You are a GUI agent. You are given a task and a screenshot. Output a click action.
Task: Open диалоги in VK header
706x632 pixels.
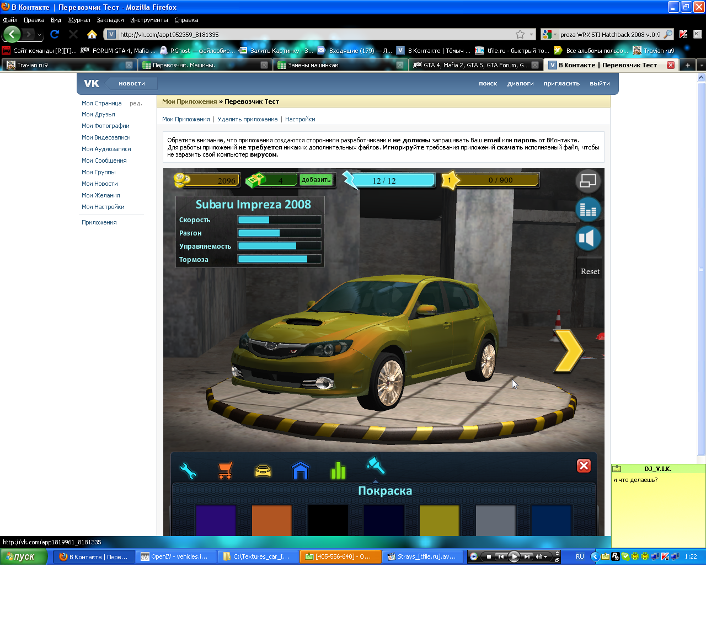pos(520,83)
